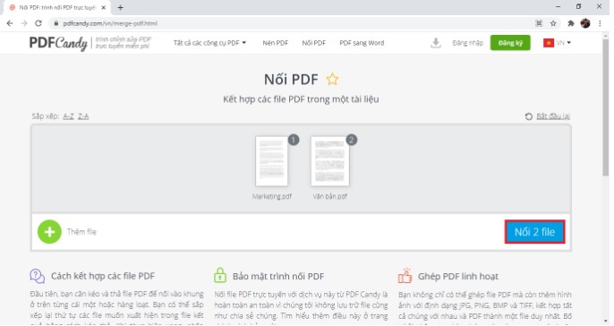The width and height of the screenshot is (614, 326).
Task: Select the Văn bản.pdf thumbnail
Action: pyautogui.click(x=330, y=161)
